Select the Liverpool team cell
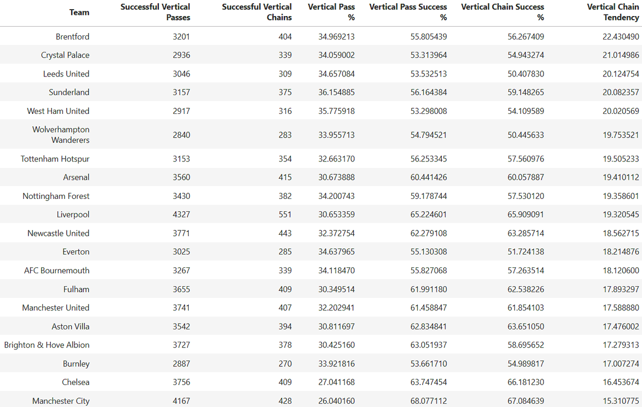This screenshot has height=407, width=642. pos(73,214)
